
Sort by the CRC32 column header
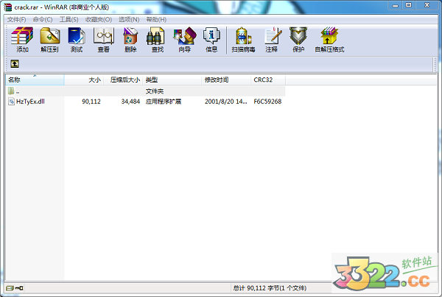click(x=268, y=80)
